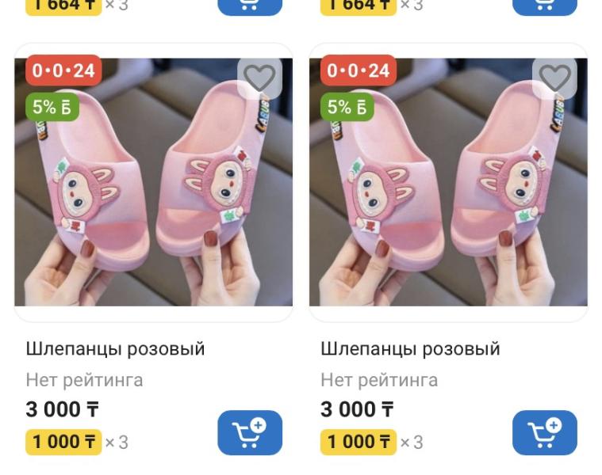This screenshot has width=602, height=475.
Task: Tap top-right 1 664 ₸ installment tag
Action: coord(359,6)
